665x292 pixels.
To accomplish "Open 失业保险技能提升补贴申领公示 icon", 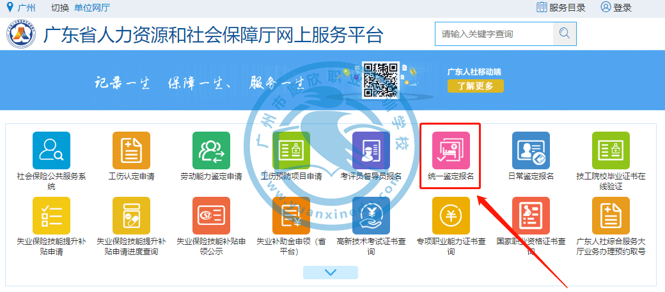I will click(x=211, y=215).
